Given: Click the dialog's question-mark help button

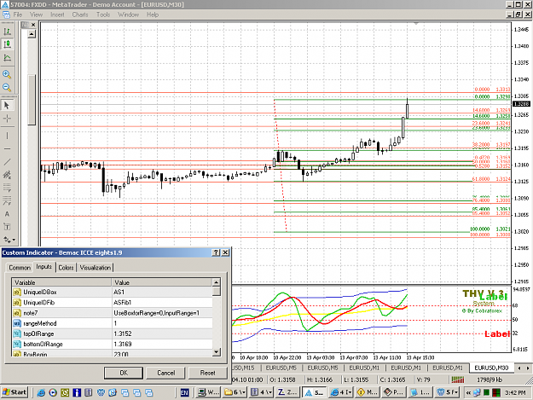Looking at the screenshot, I should pos(216,252).
